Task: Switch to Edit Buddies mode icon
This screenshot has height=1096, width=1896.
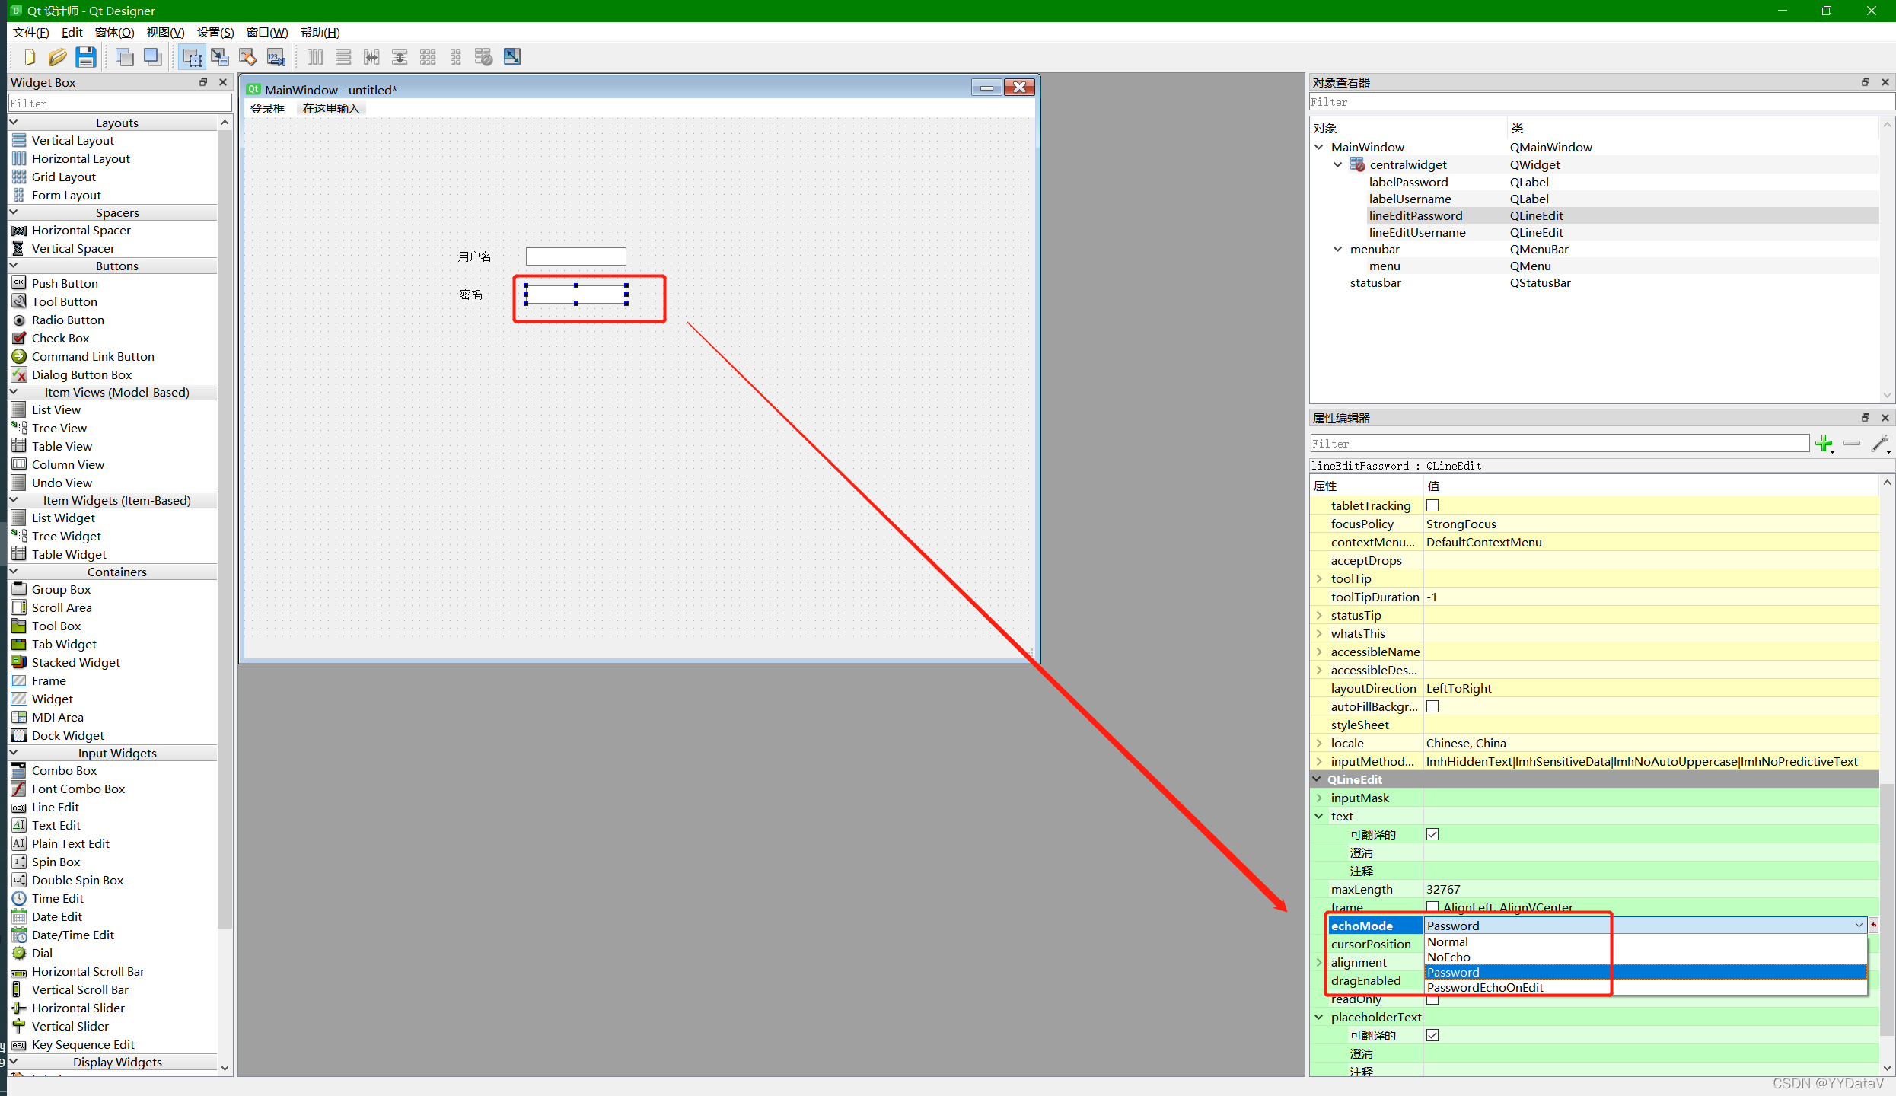Action: pos(248,57)
